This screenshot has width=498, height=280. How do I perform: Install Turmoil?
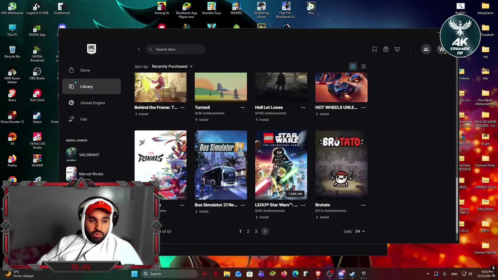(x=202, y=120)
